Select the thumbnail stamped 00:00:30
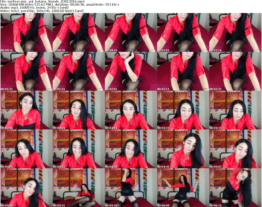The width and height of the screenshot is (262, 207). click(x=79, y=32)
